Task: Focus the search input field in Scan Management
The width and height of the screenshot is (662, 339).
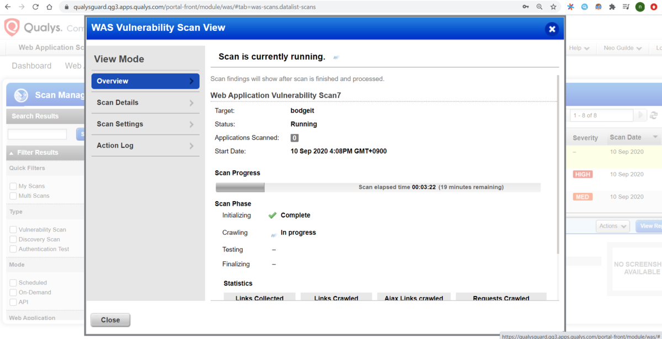Action: tap(38, 134)
